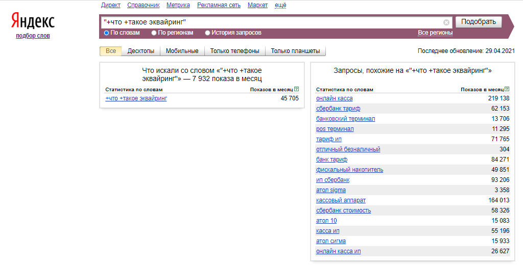Image resolution: width=523 pixels, height=266 pixels.
Task: Open the 'атол 10' query link
Action: click(326, 220)
